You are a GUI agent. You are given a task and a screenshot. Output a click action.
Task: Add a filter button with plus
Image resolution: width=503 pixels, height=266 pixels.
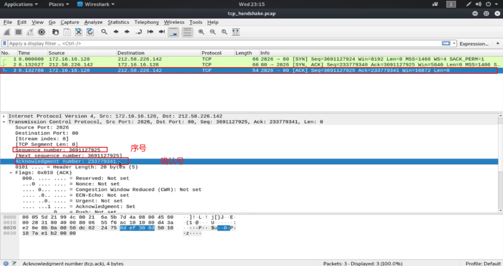498,43
